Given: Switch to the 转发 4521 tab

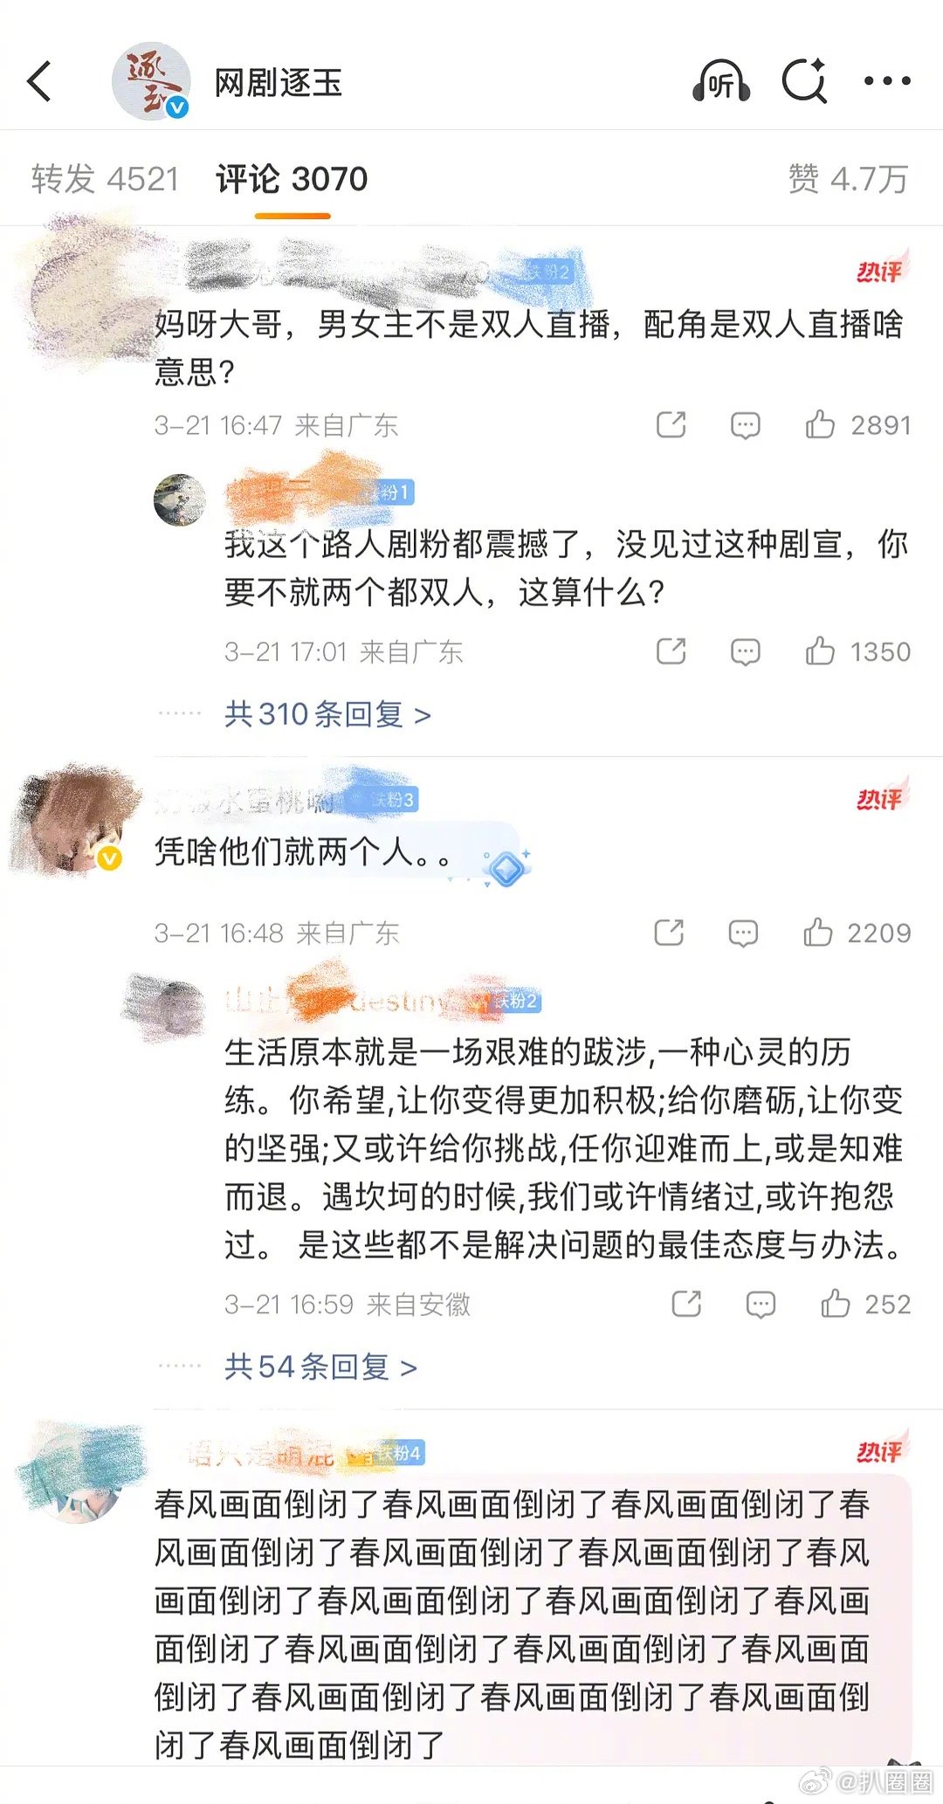Looking at the screenshot, I should 105,179.
